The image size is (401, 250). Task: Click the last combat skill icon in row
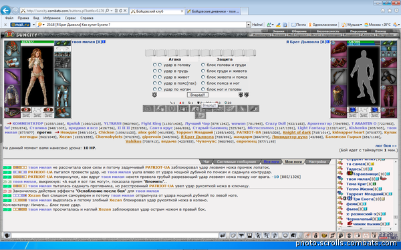(x=253, y=109)
